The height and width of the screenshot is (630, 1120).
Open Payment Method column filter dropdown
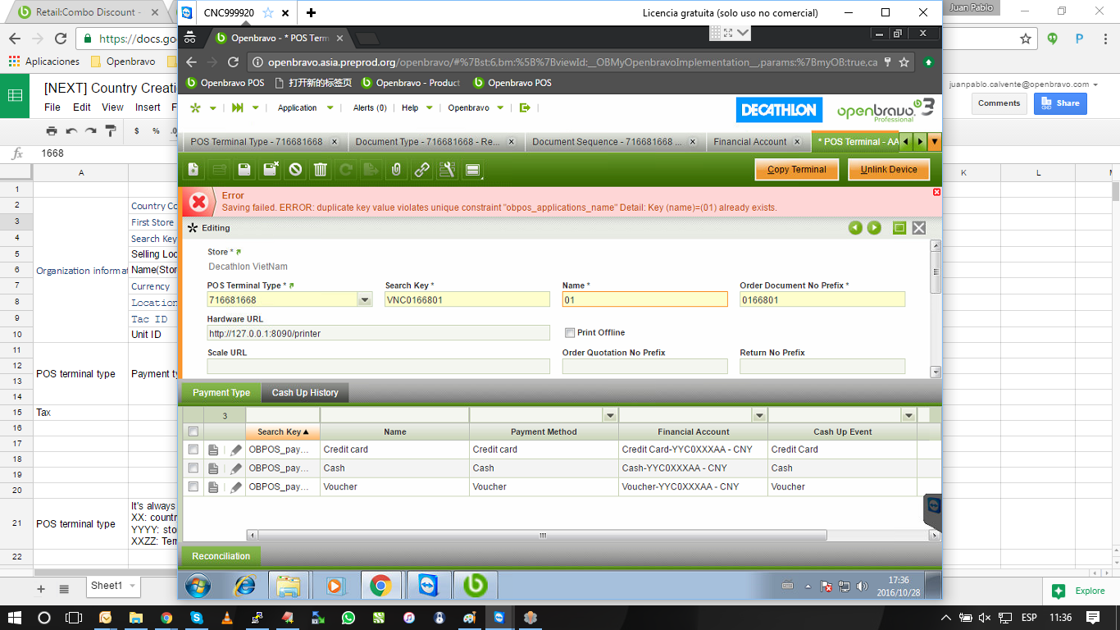pyautogui.click(x=610, y=416)
